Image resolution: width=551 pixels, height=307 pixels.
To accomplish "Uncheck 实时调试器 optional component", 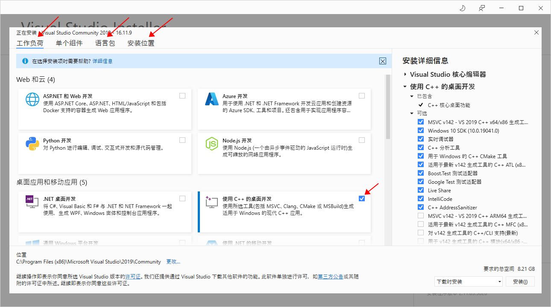I will [x=421, y=139].
